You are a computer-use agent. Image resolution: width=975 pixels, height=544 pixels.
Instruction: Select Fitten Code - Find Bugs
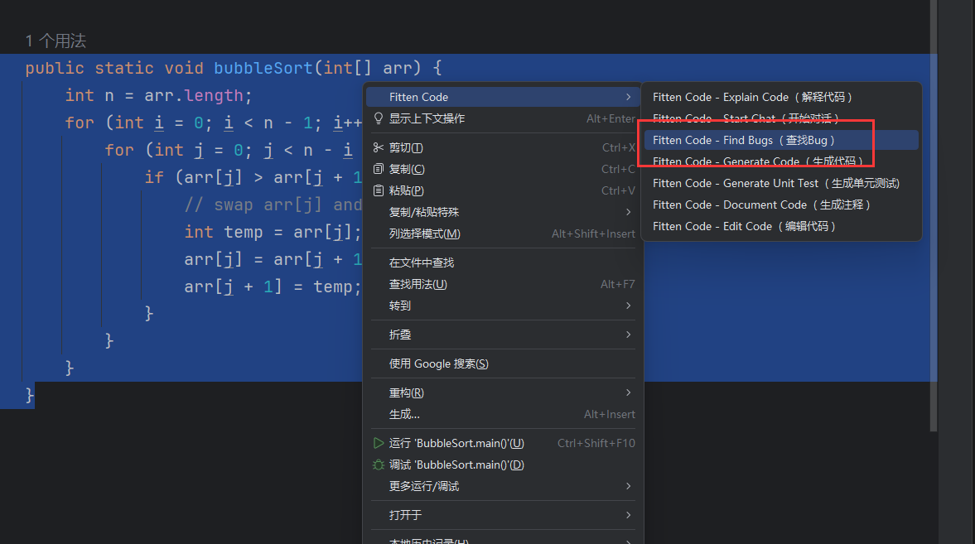(744, 140)
